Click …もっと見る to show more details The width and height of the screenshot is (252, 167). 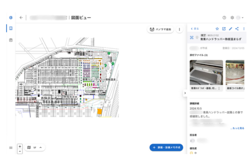click(237, 128)
